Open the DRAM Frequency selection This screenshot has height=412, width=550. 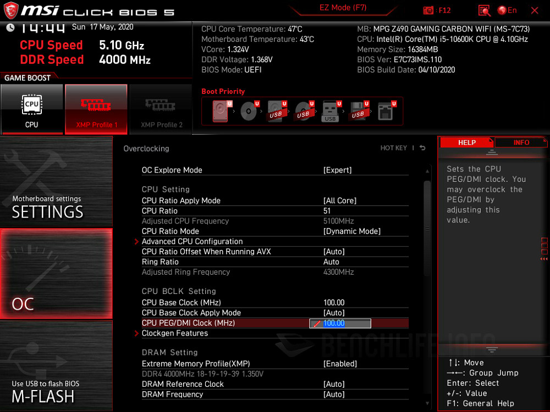click(338, 394)
